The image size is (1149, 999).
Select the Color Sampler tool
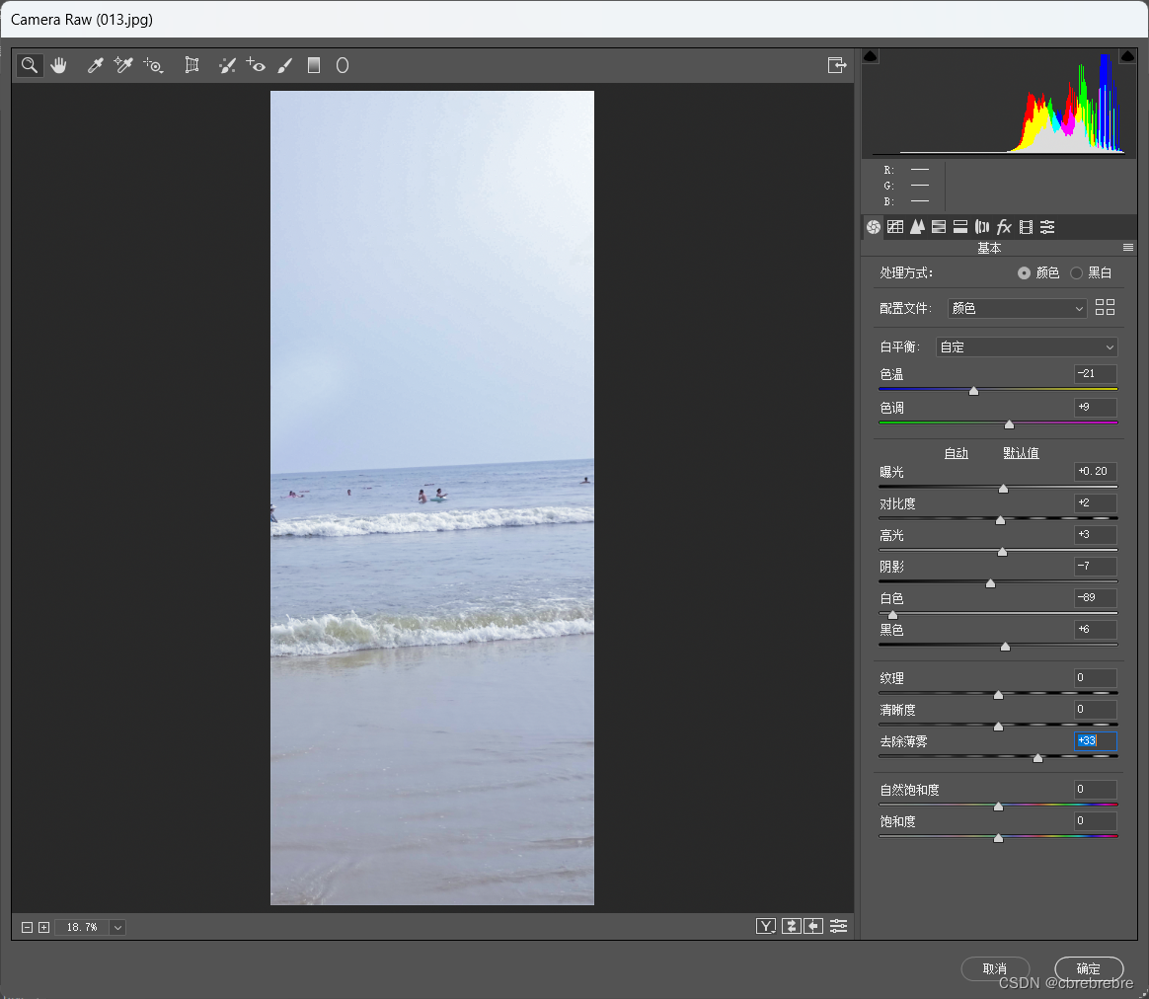coord(123,65)
